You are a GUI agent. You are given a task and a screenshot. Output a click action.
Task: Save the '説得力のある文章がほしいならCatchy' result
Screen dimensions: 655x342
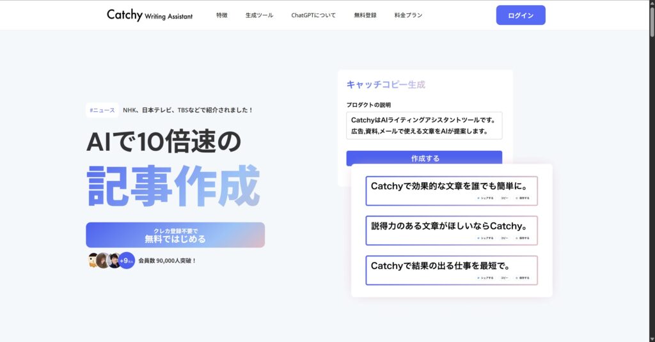point(523,238)
